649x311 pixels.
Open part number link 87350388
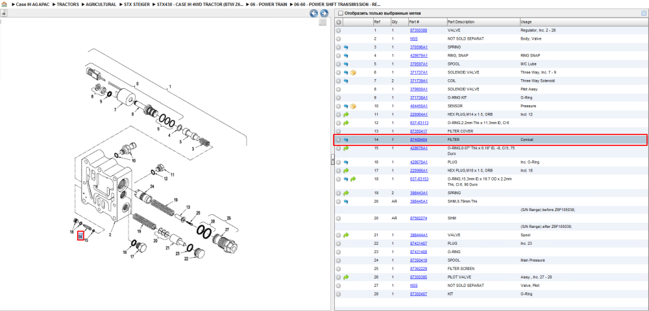coord(419,31)
